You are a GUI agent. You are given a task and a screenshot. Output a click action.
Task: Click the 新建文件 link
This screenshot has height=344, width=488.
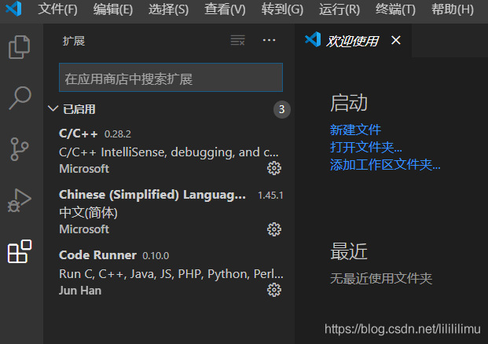pos(355,130)
